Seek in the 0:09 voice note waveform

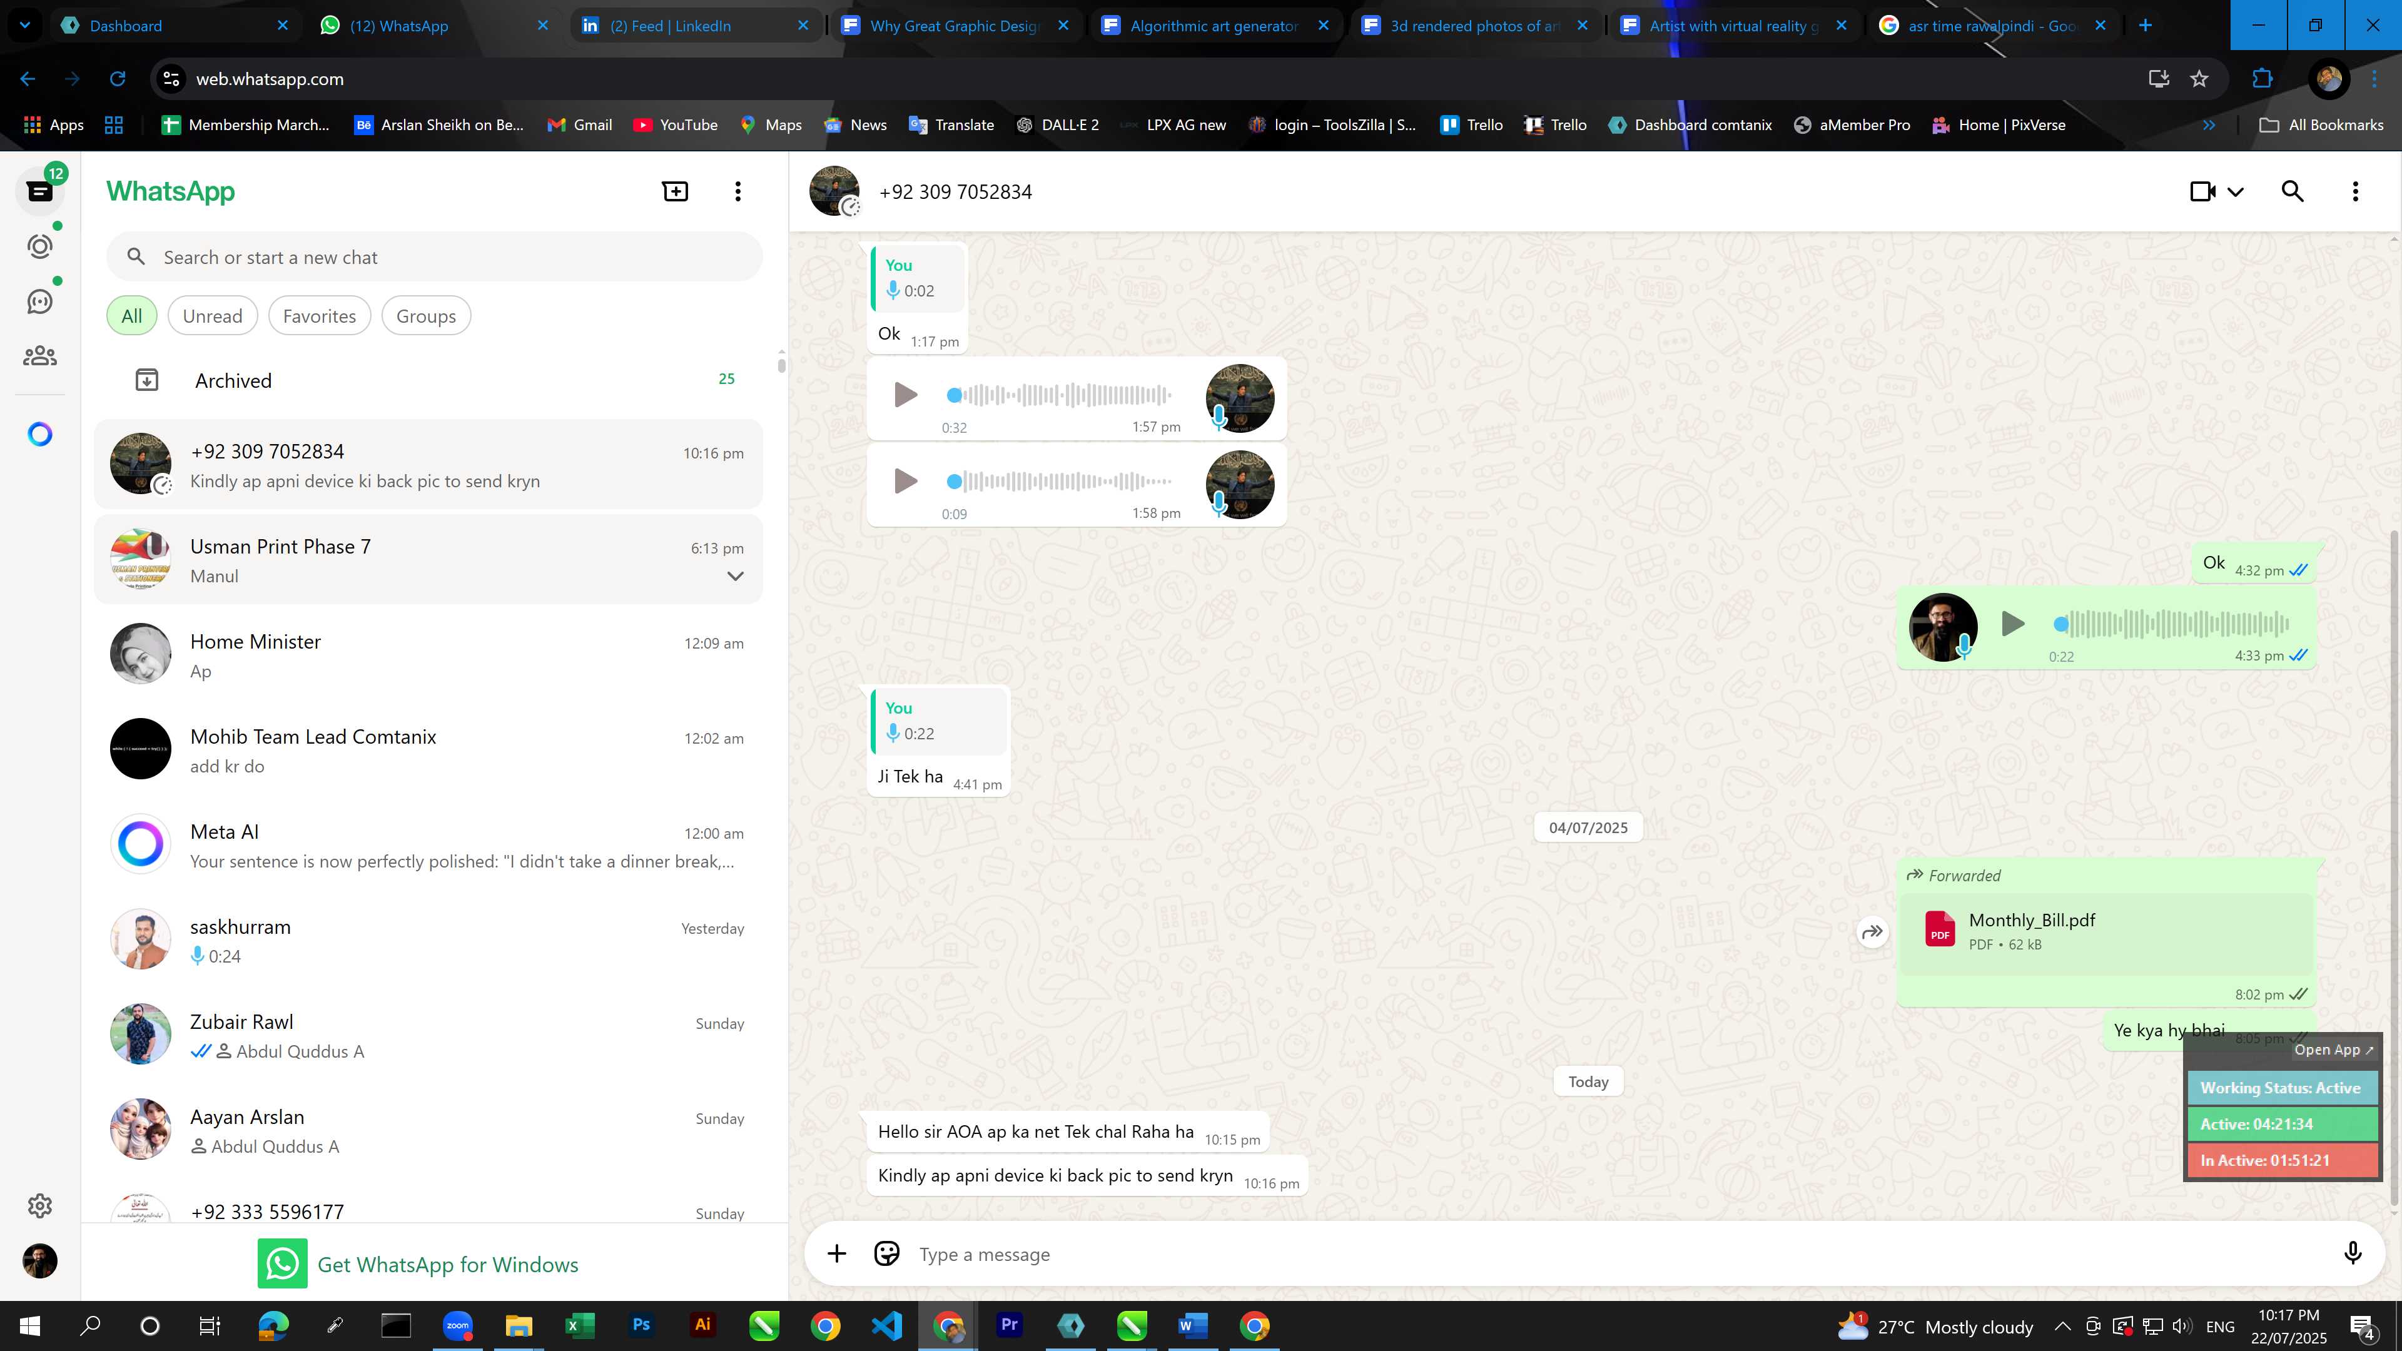1059,481
